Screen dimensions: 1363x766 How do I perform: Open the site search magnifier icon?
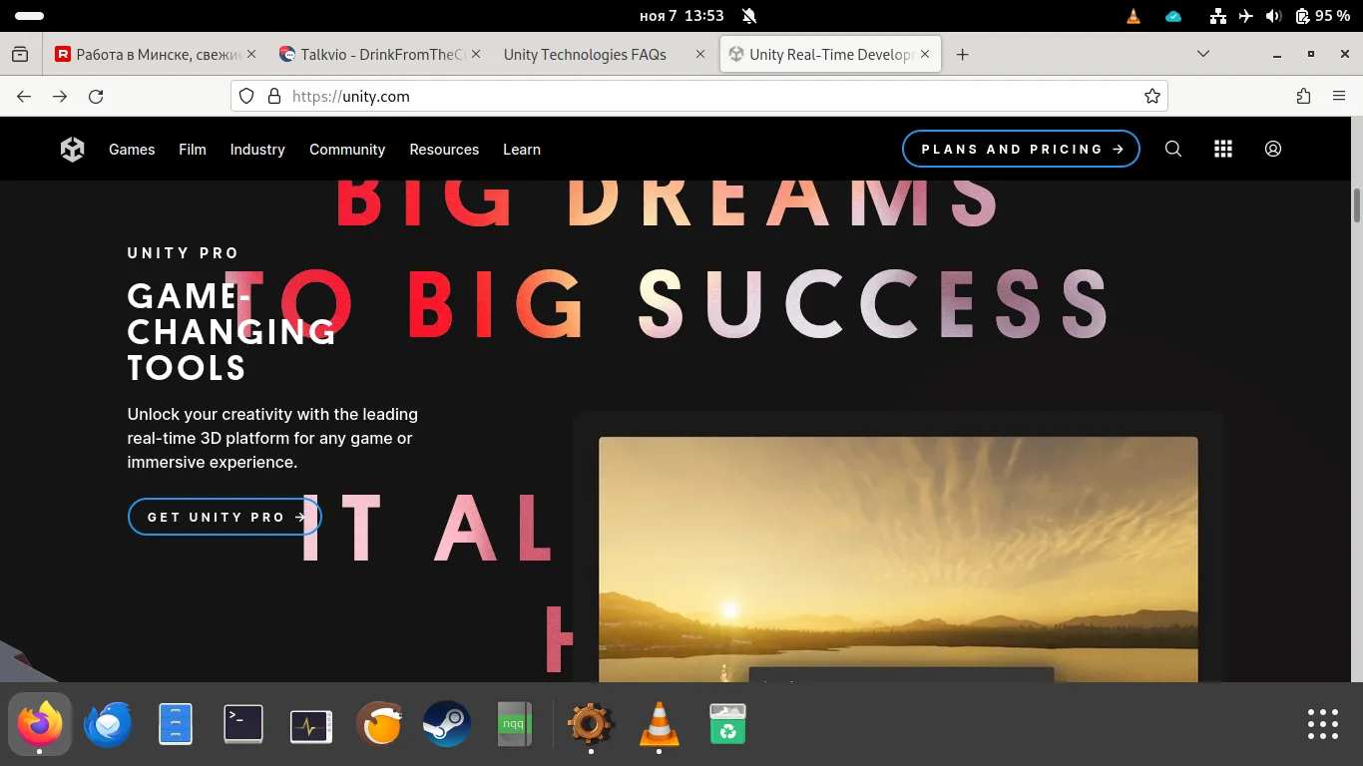[1173, 149]
